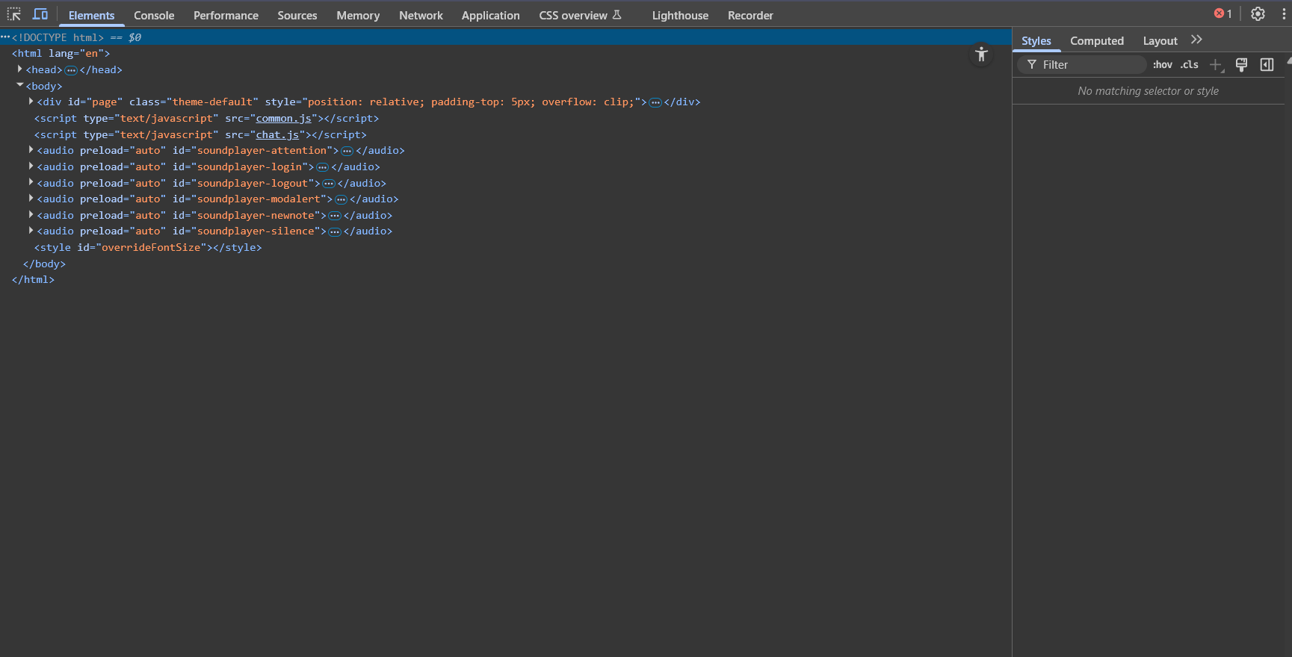Toggle the :hov element state button
Image resolution: width=1292 pixels, height=657 pixels.
[1162, 65]
